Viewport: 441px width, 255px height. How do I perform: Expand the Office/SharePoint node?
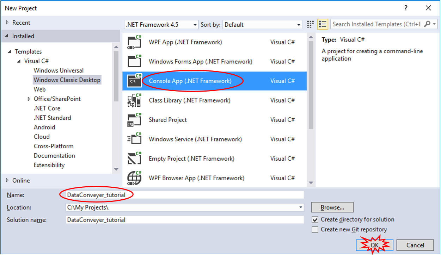coord(29,99)
